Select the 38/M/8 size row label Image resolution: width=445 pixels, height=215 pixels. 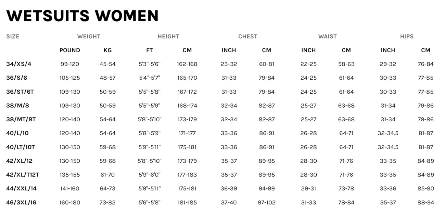pyautogui.click(x=18, y=106)
